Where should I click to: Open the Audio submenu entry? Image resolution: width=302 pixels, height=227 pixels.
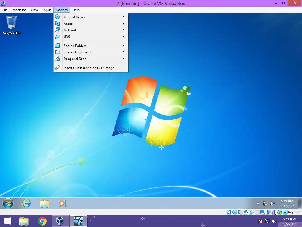(x=91, y=24)
